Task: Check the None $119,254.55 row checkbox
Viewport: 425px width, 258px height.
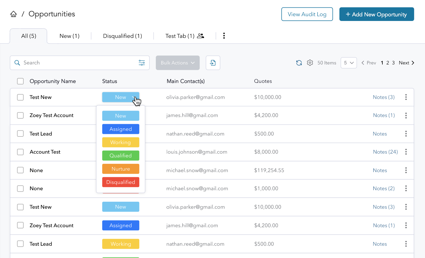Action: click(x=20, y=170)
